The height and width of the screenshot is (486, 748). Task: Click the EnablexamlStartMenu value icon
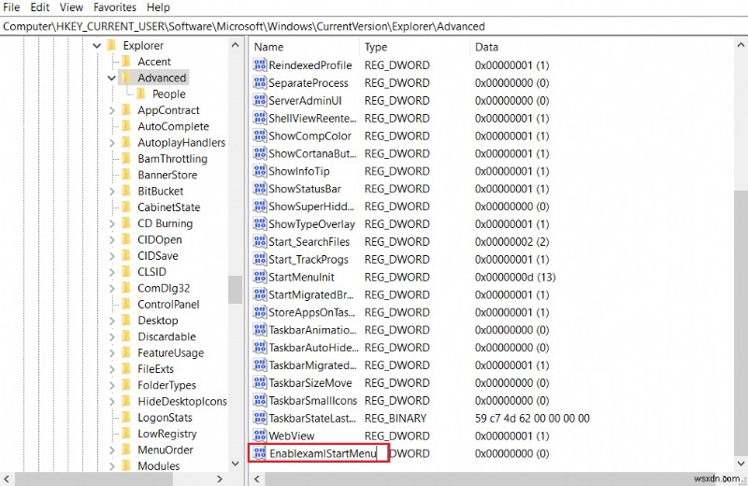click(x=260, y=453)
